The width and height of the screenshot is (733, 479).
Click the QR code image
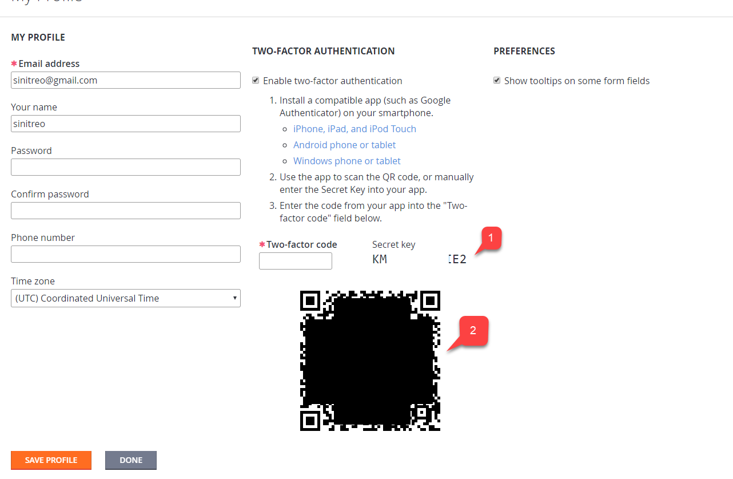[x=370, y=361]
